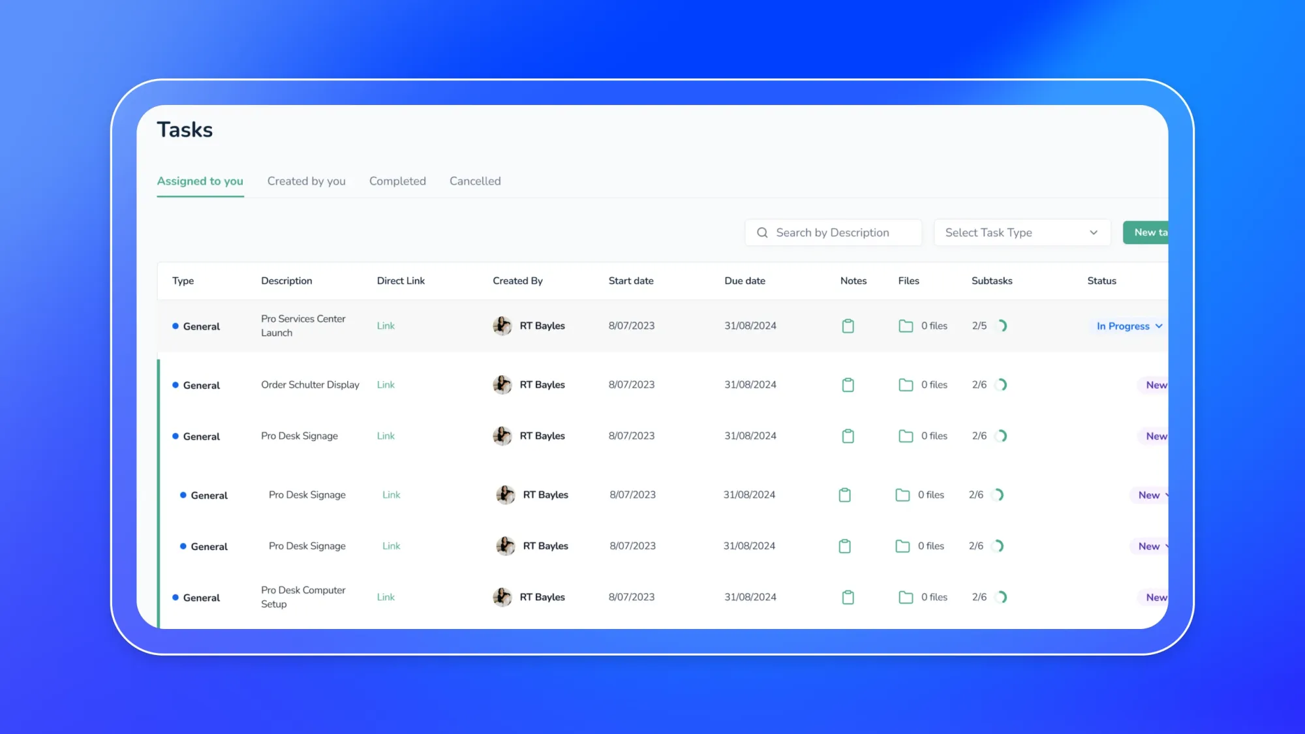The height and width of the screenshot is (734, 1305).
Task: Open the New status dropdown on Order Schulter Display
Action: pos(1155,385)
